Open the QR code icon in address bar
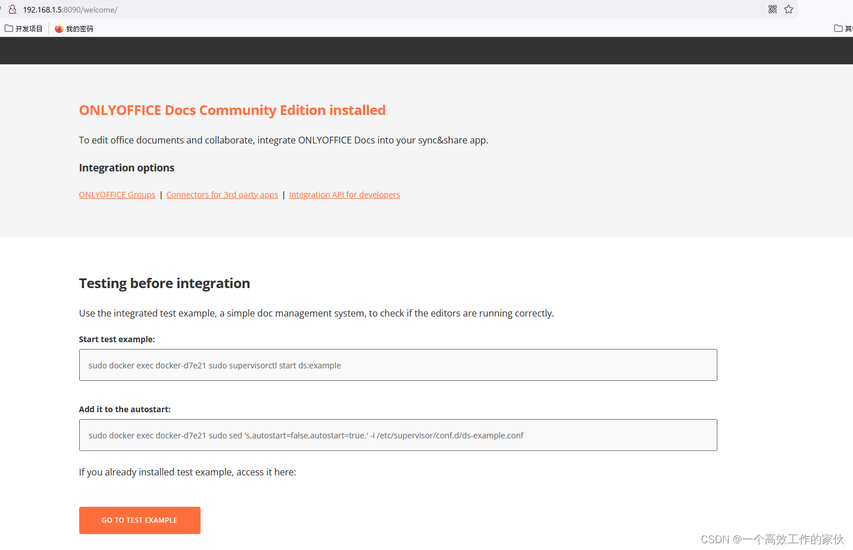 point(773,9)
